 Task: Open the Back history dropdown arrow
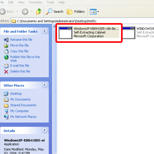[x=17, y=11]
